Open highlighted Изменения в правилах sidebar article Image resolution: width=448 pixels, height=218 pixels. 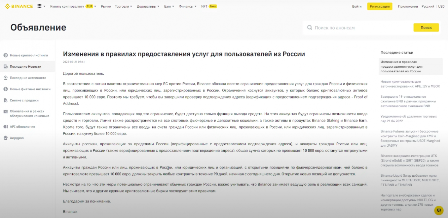[x=410, y=67]
